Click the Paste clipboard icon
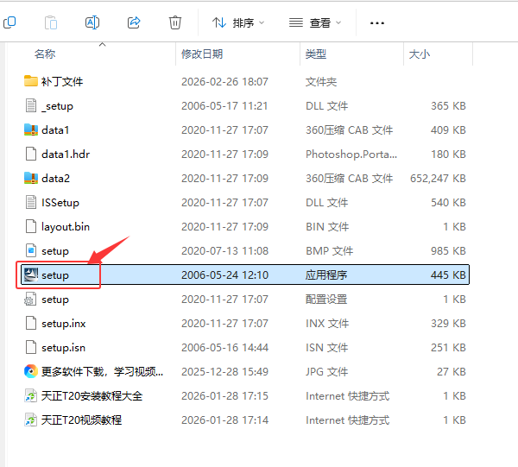 [51, 22]
